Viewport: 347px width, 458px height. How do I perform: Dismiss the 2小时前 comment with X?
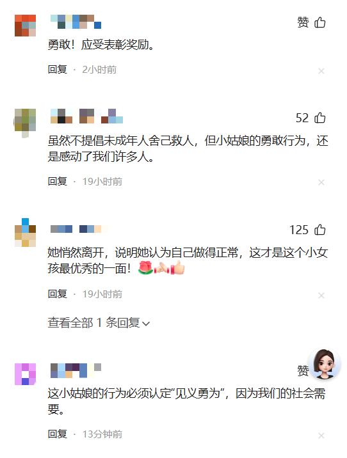point(321,71)
